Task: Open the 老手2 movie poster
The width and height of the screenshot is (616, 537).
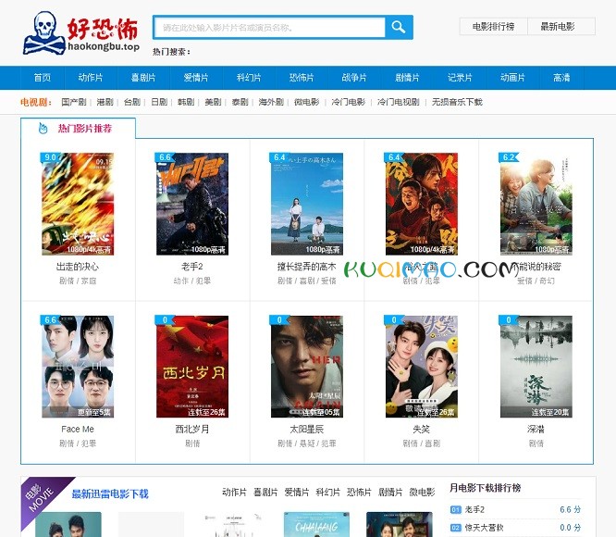Action: point(192,204)
